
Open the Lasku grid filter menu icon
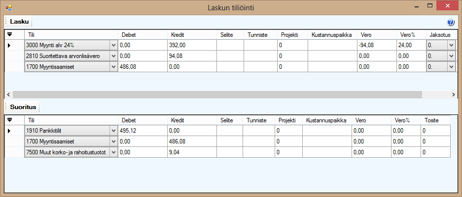point(10,35)
